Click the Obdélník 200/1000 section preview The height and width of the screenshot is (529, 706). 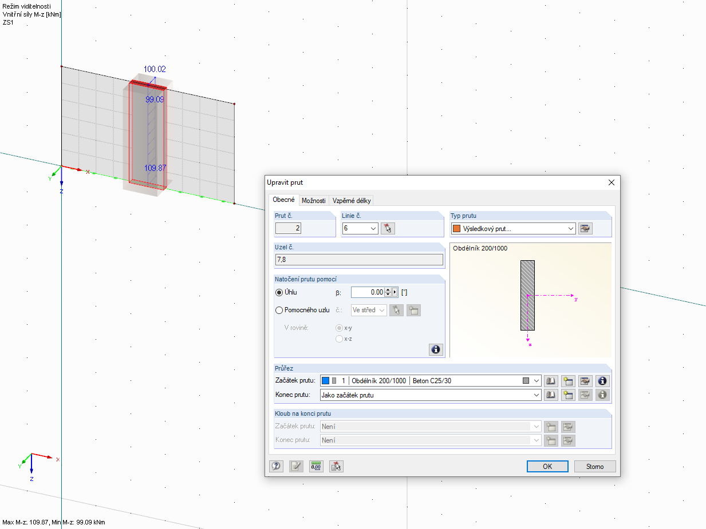tap(530, 300)
